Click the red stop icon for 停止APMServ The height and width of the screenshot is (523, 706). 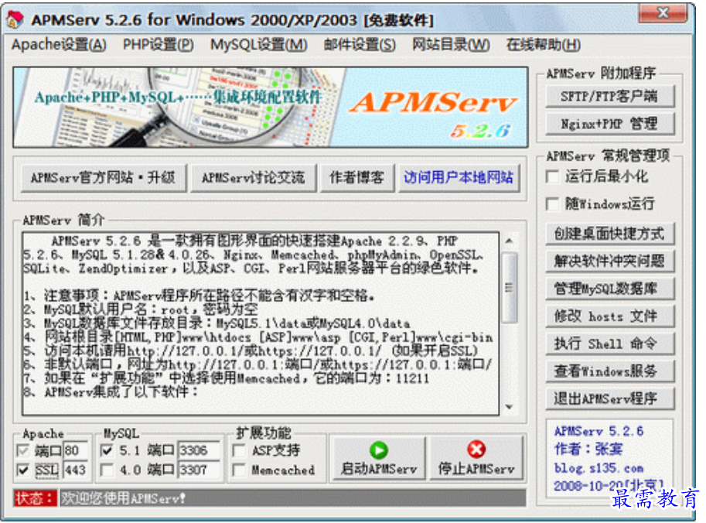pyautogui.click(x=476, y=450)
